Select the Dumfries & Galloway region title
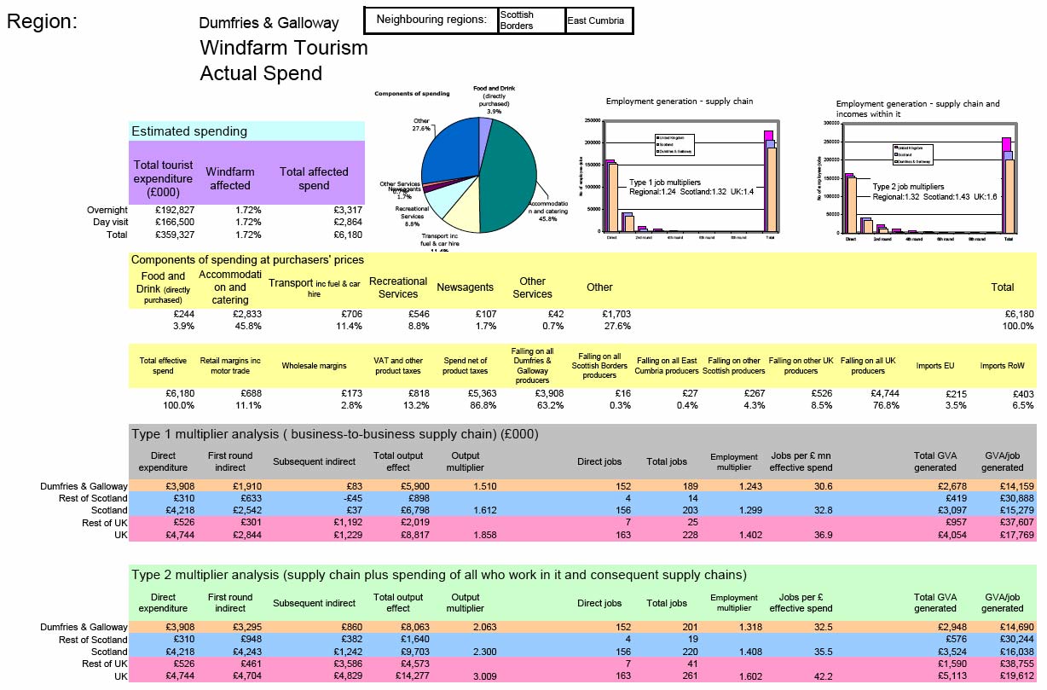1047x690 pixels. (x=269, y=23)
